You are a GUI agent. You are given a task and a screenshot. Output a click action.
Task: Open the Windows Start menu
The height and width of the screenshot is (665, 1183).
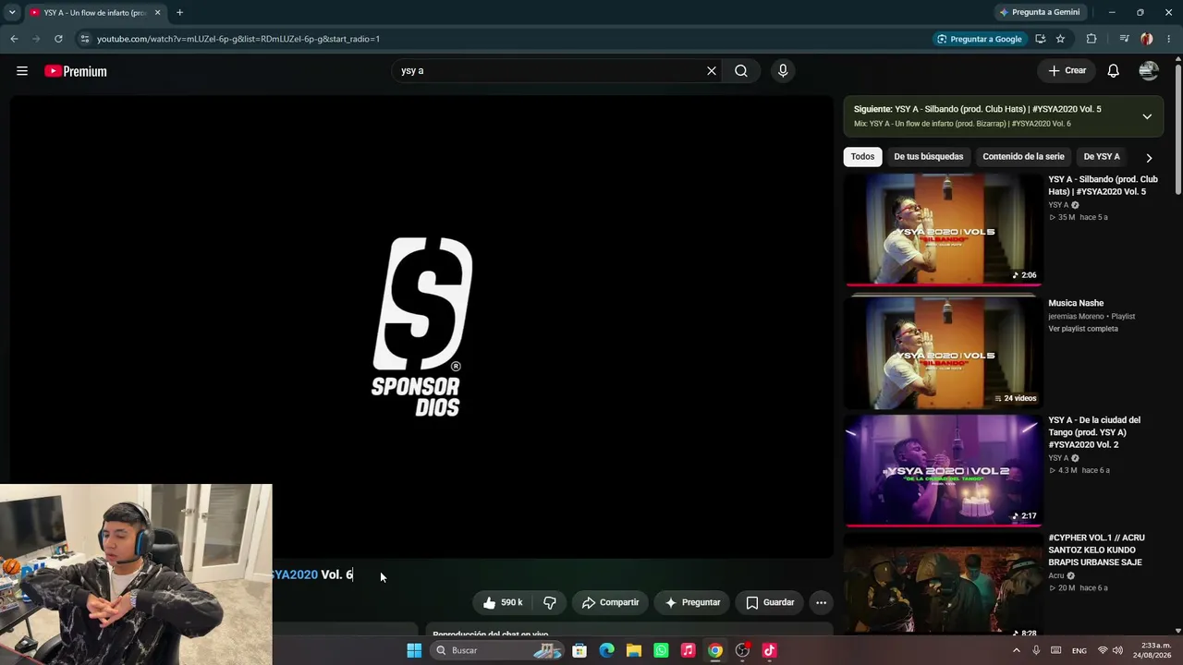pos(414,650)
